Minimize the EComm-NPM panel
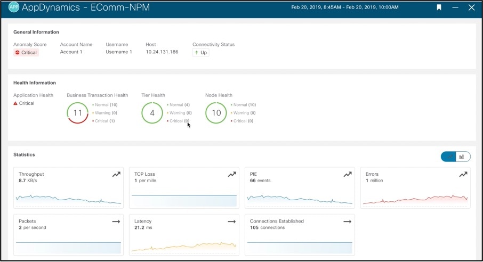 click(455, 7)
